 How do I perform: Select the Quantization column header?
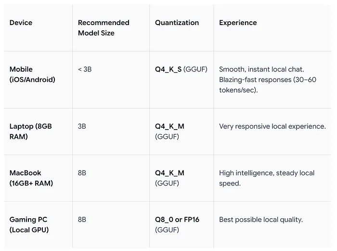pyautogui.click(x=177, y=23)
